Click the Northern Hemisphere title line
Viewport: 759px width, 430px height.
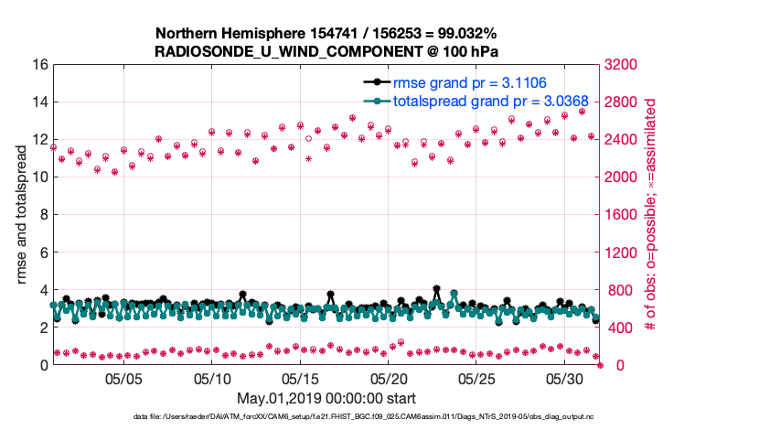pyautogui.click(x=326, y=33)
